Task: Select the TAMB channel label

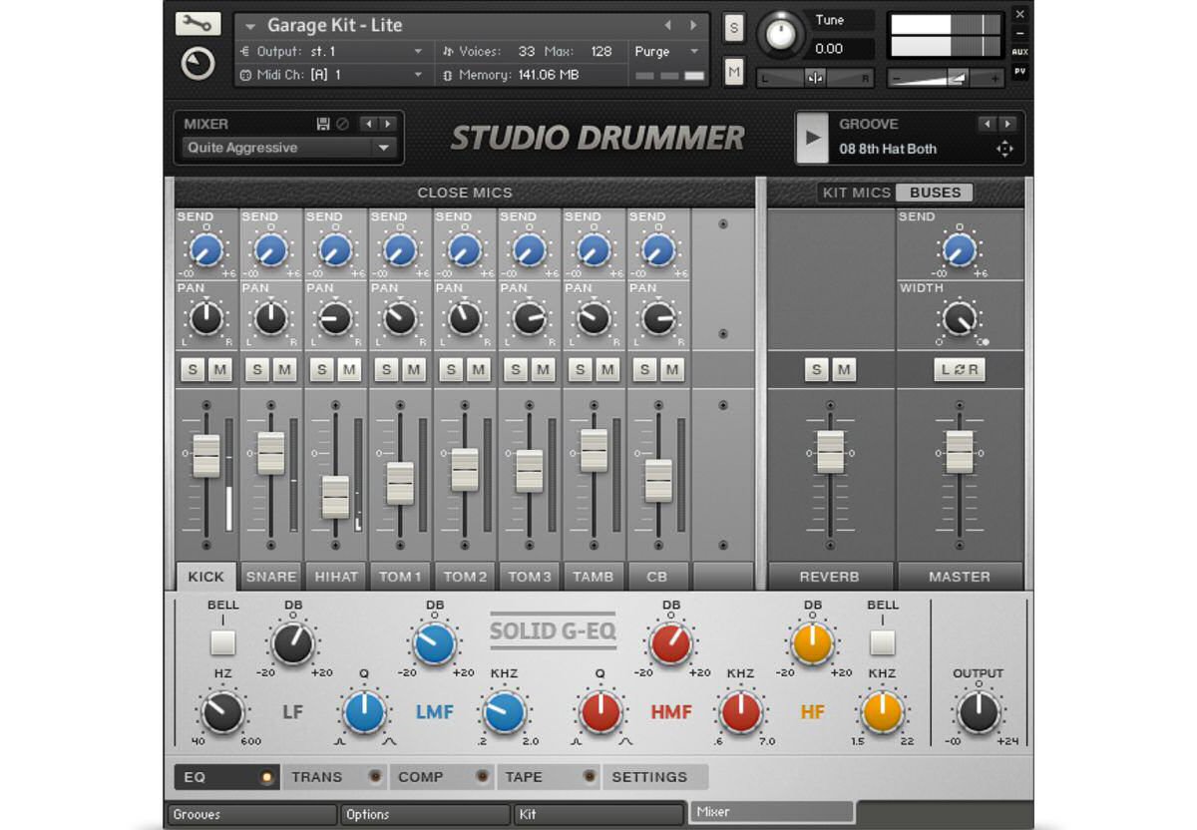Action: [593, 576]
